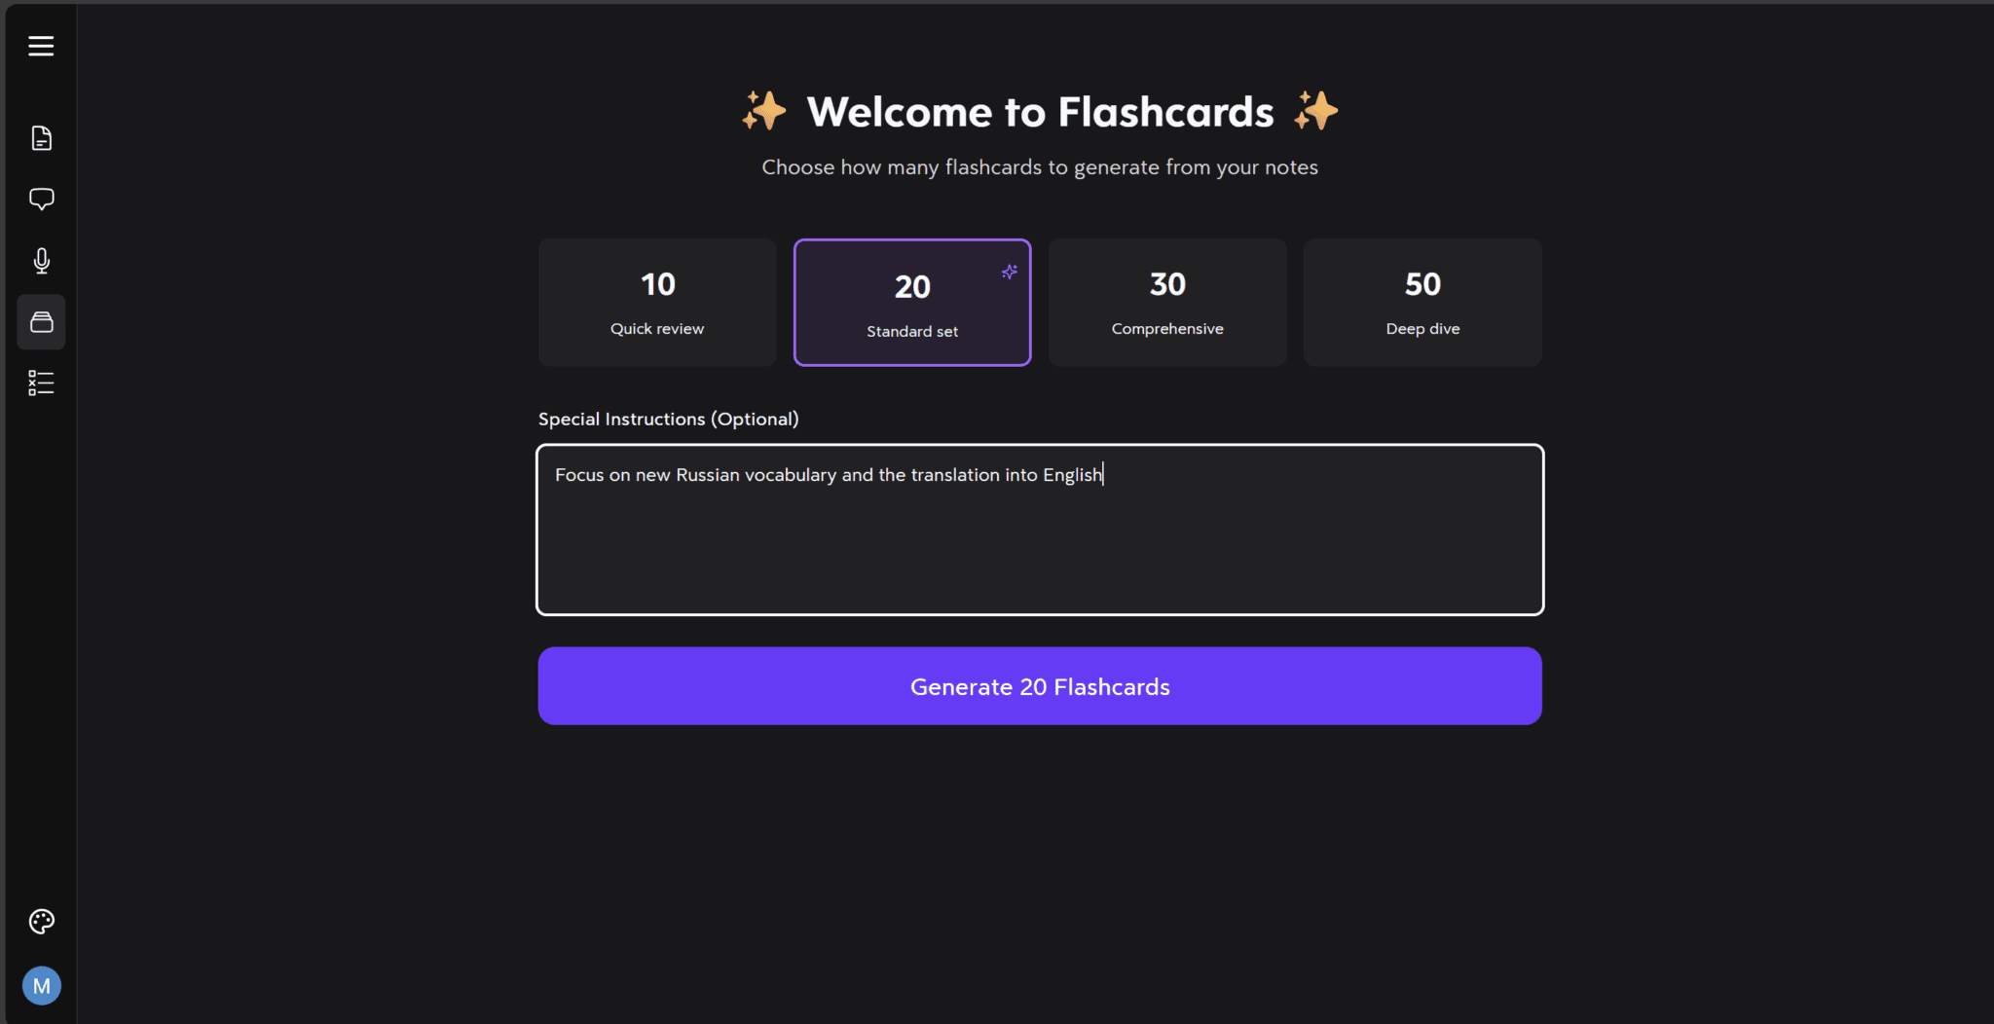Click the Comprehensive card label
The image size is (1994, 1024).
coord(1166,328)
